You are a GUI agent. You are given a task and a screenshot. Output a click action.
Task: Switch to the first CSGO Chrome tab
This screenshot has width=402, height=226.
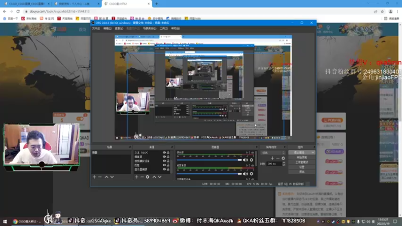[27, 4]
